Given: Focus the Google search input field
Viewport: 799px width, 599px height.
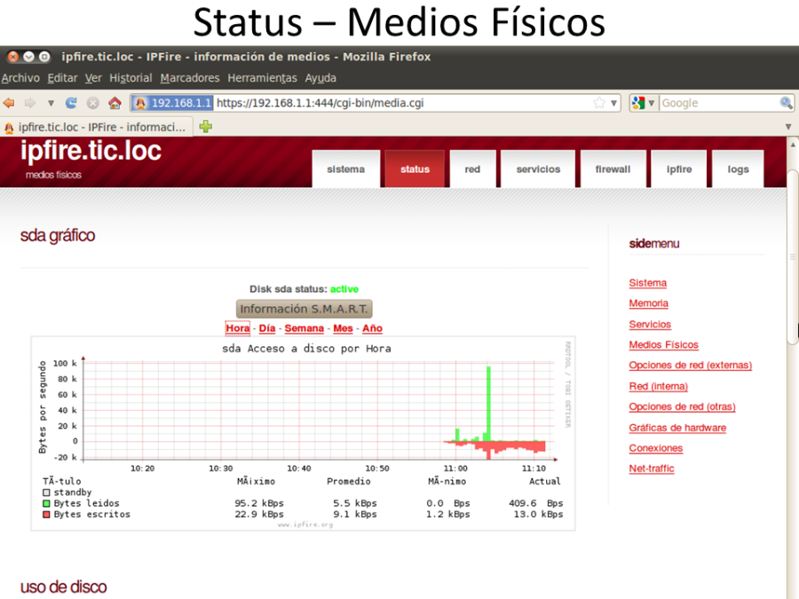Looking at the screenshot, I should [717, 103].
